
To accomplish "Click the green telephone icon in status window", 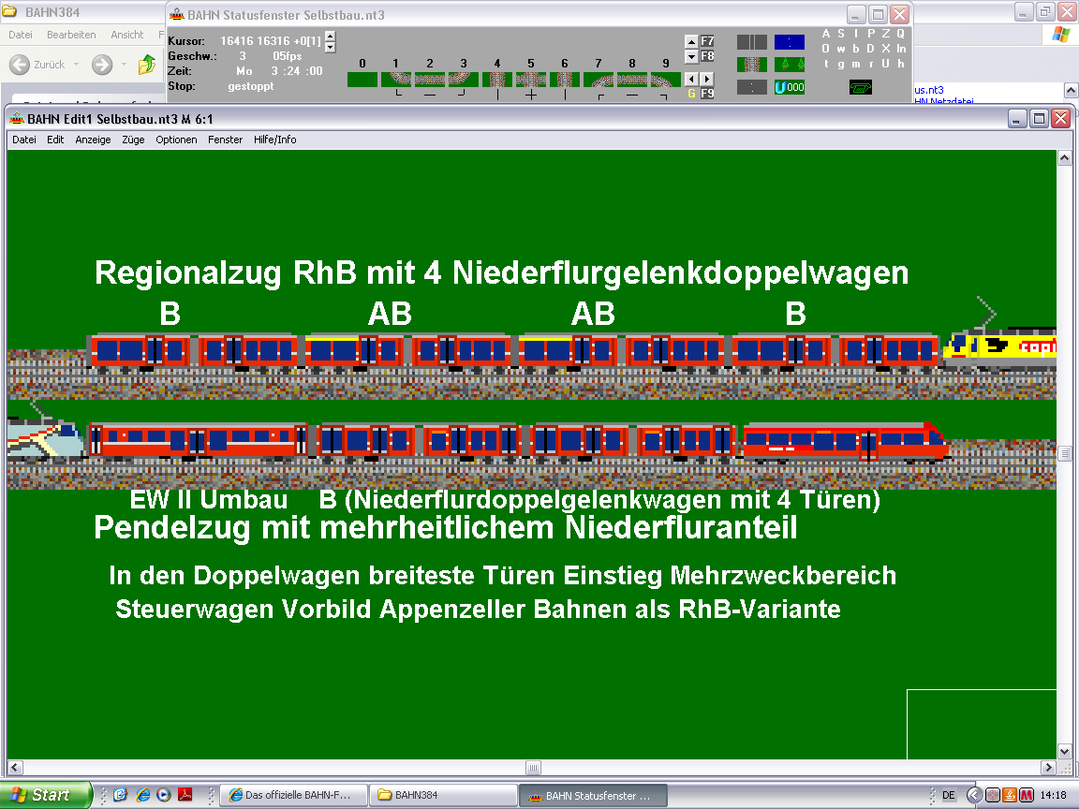I will coord(860,87).
